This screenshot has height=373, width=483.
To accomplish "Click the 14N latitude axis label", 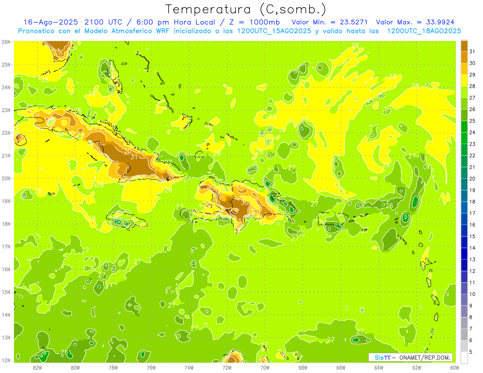I will coord(6,315).
